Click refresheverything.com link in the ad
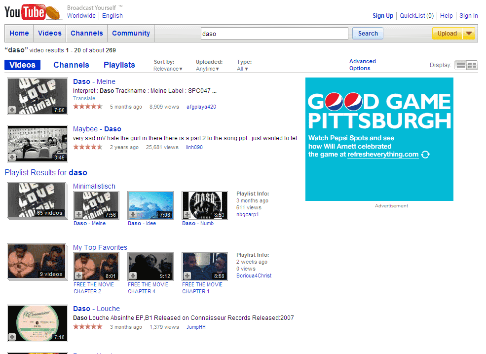This screenshot has width=486, height=354. [x=383, y=155]
